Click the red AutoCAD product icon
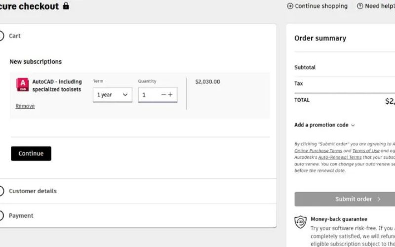 [22, 85]
